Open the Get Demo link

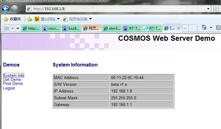click(x=12, y=79)
